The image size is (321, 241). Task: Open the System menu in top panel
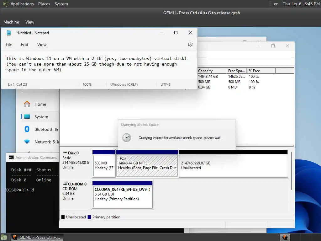[x=61, y=4]
